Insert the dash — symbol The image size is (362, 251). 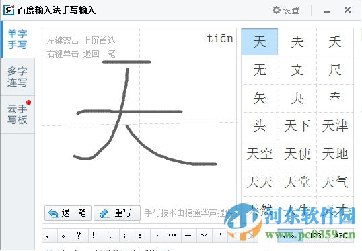click(189, 236)
